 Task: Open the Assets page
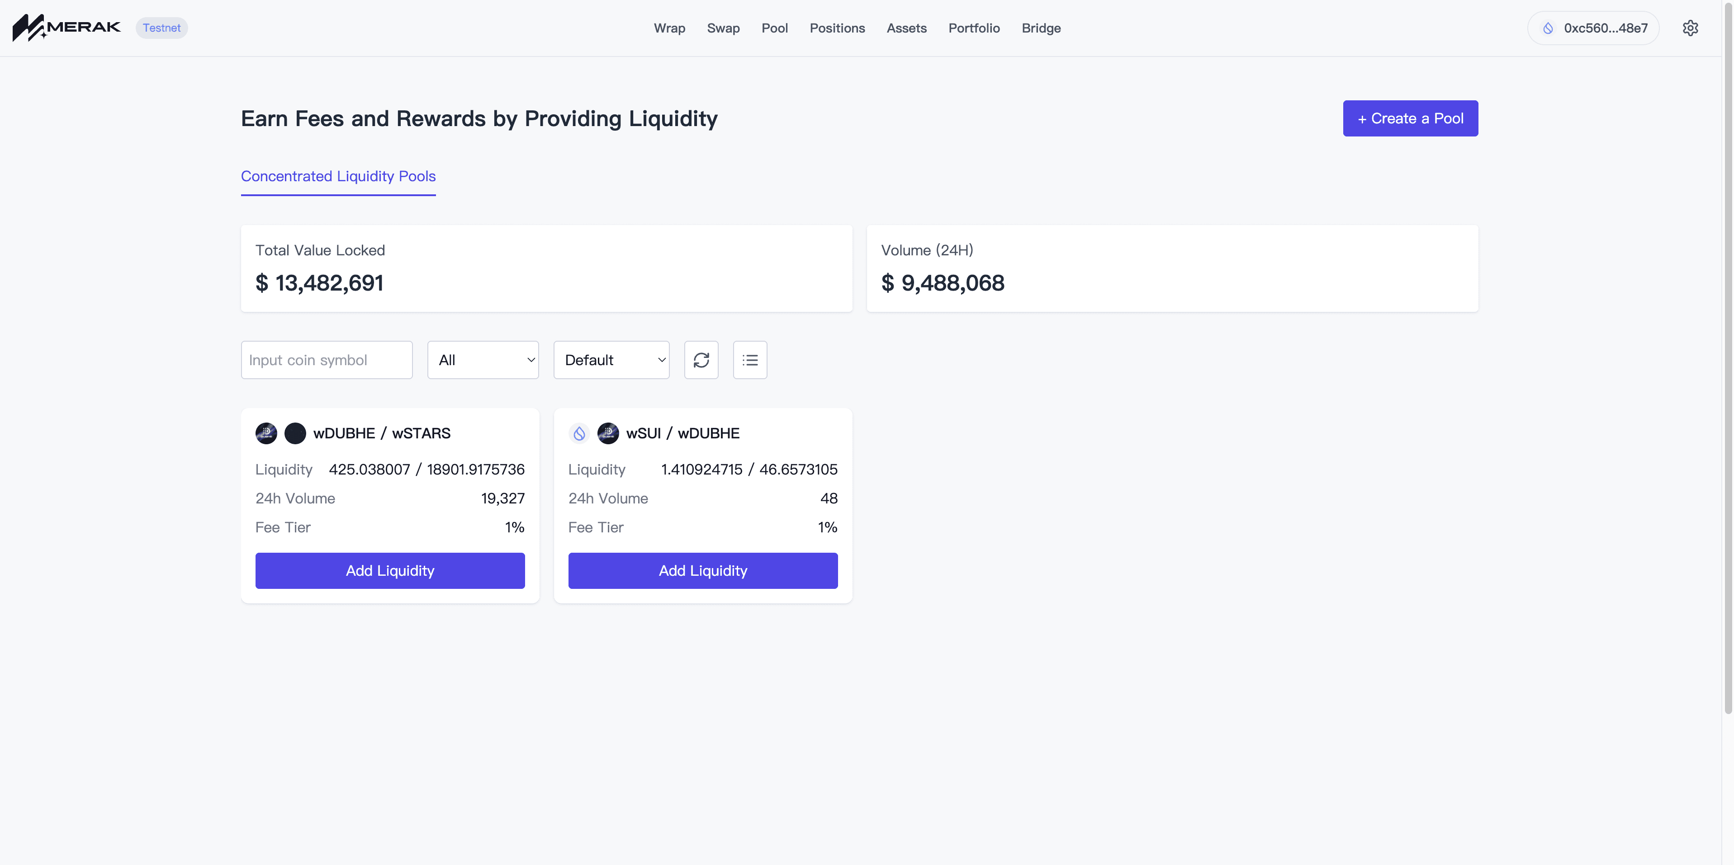point(906,28)
